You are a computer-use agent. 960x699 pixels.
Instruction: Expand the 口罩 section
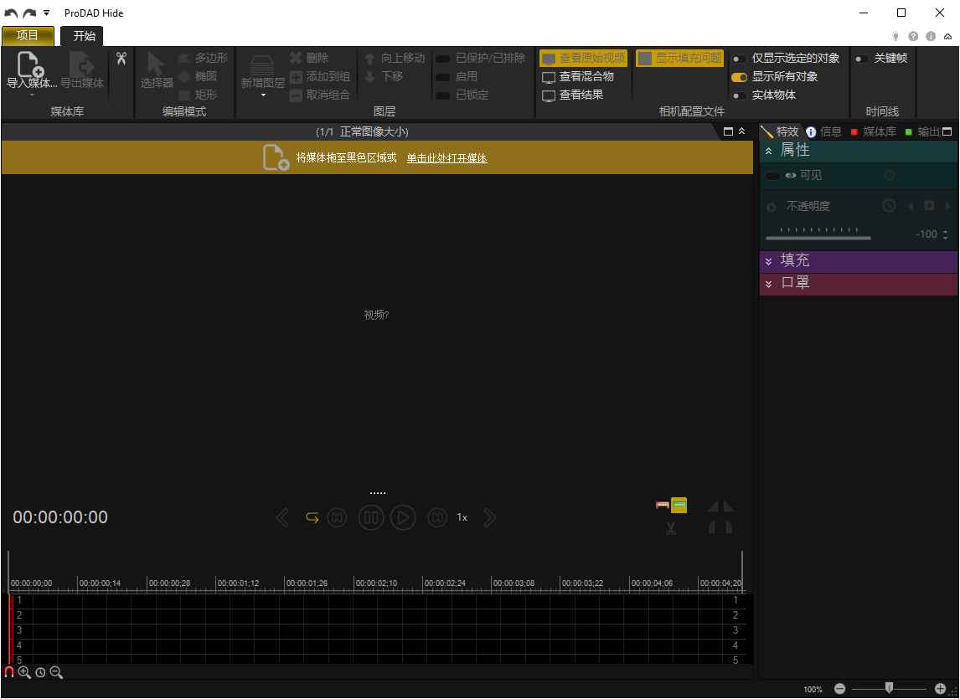(770, 283)
